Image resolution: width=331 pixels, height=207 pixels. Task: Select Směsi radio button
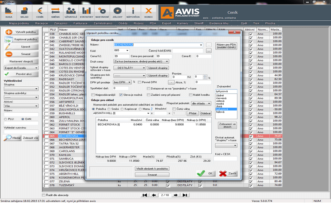pyautogui.click(x=109, y=109)
